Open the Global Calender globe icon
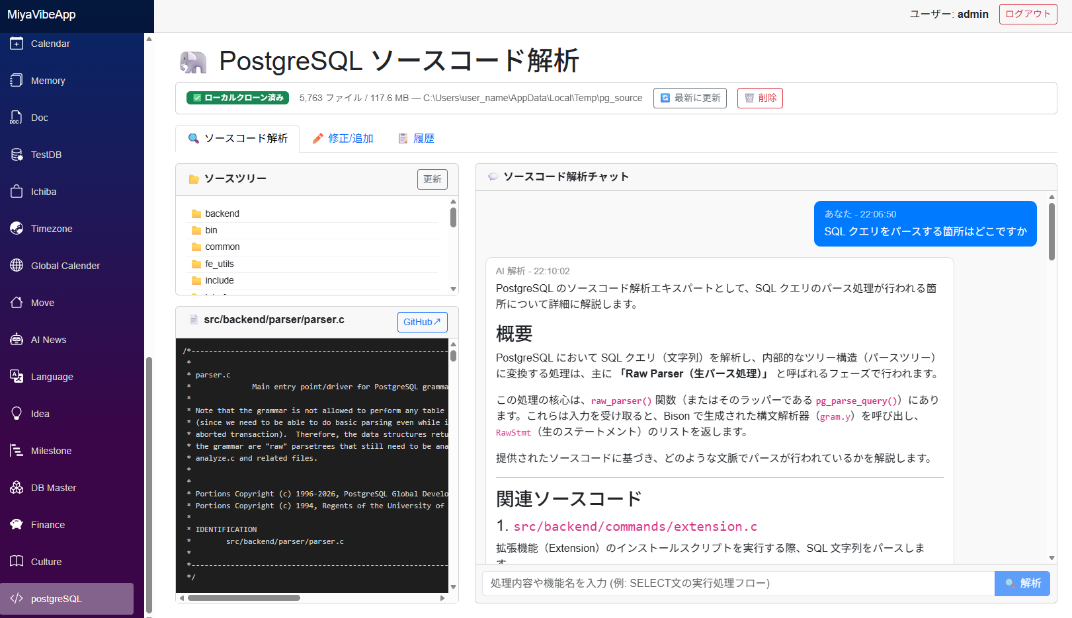The width and height of the screenshot is (1072, 618). (x=17, y=266)
